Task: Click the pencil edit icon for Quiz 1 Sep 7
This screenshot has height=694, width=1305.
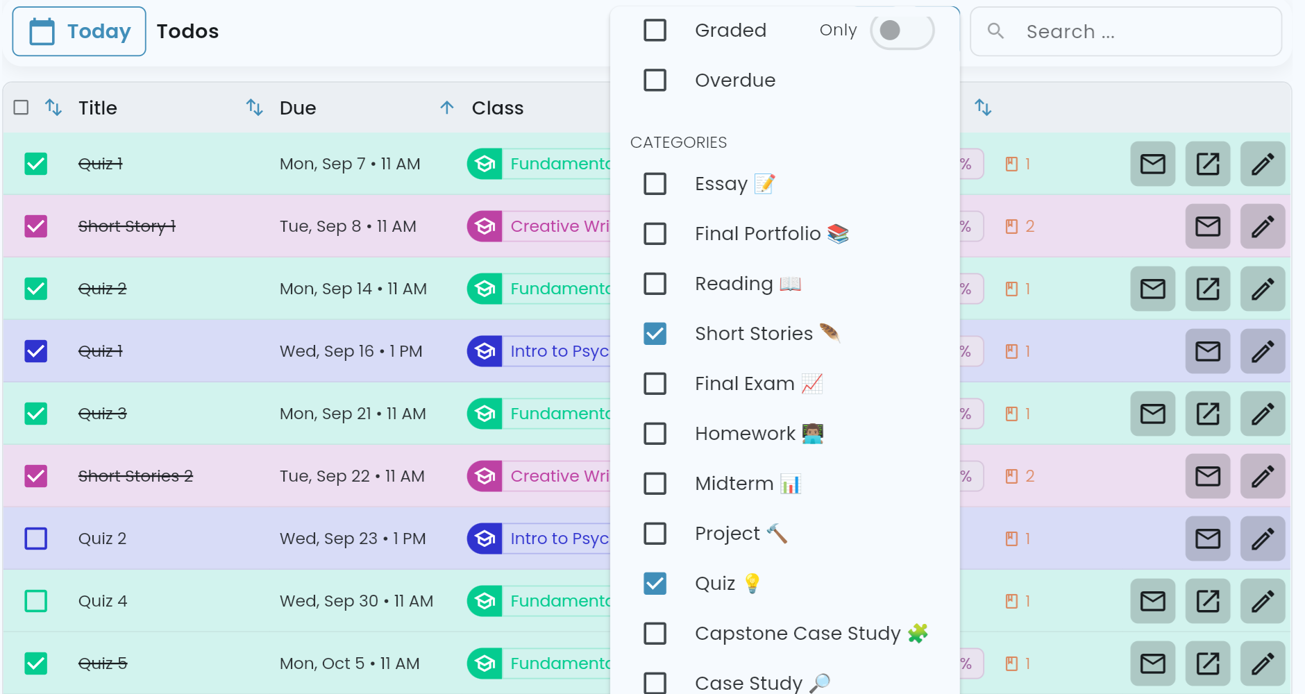Action: pyautogui.click(x=1262, y=164)
